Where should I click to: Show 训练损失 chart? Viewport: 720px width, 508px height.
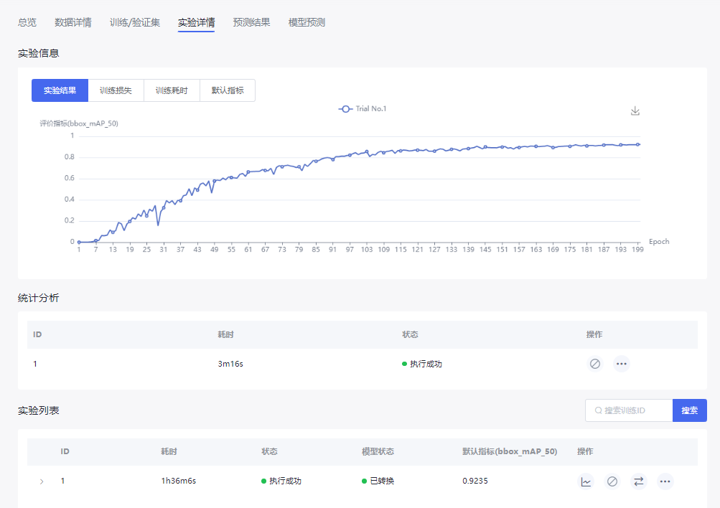pos(116,90)
